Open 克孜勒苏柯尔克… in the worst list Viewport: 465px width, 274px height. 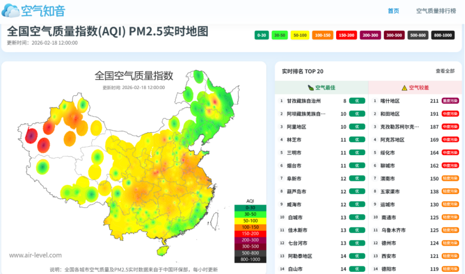pyautogui.click(x=399, y=127)
